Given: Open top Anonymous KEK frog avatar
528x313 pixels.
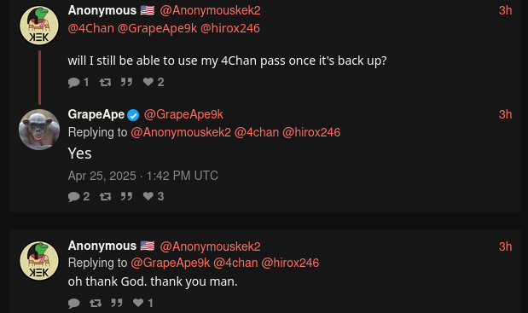Looking at the screenshot, I should pos(39,26).
